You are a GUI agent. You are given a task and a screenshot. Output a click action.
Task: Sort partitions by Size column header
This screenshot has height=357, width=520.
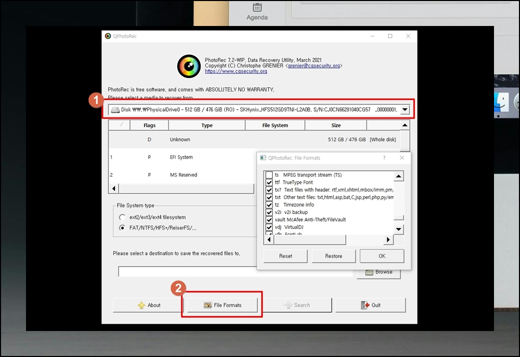[x=335, y=125]
